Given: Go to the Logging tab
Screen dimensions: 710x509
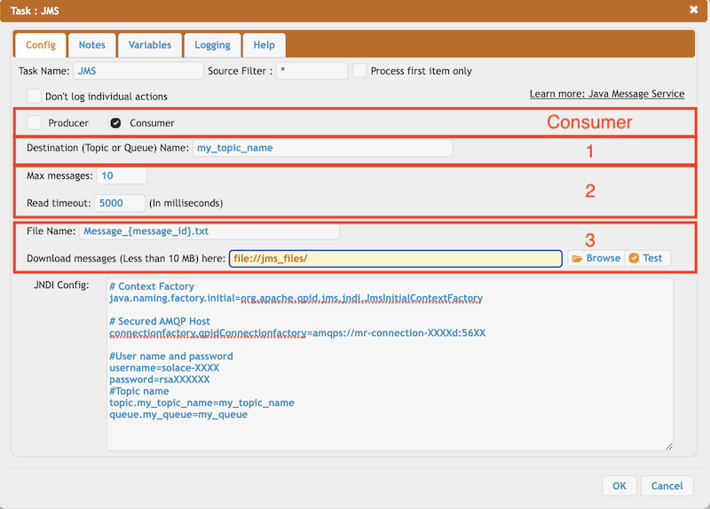Looking at the screenshot, I should tap(212, 45).
